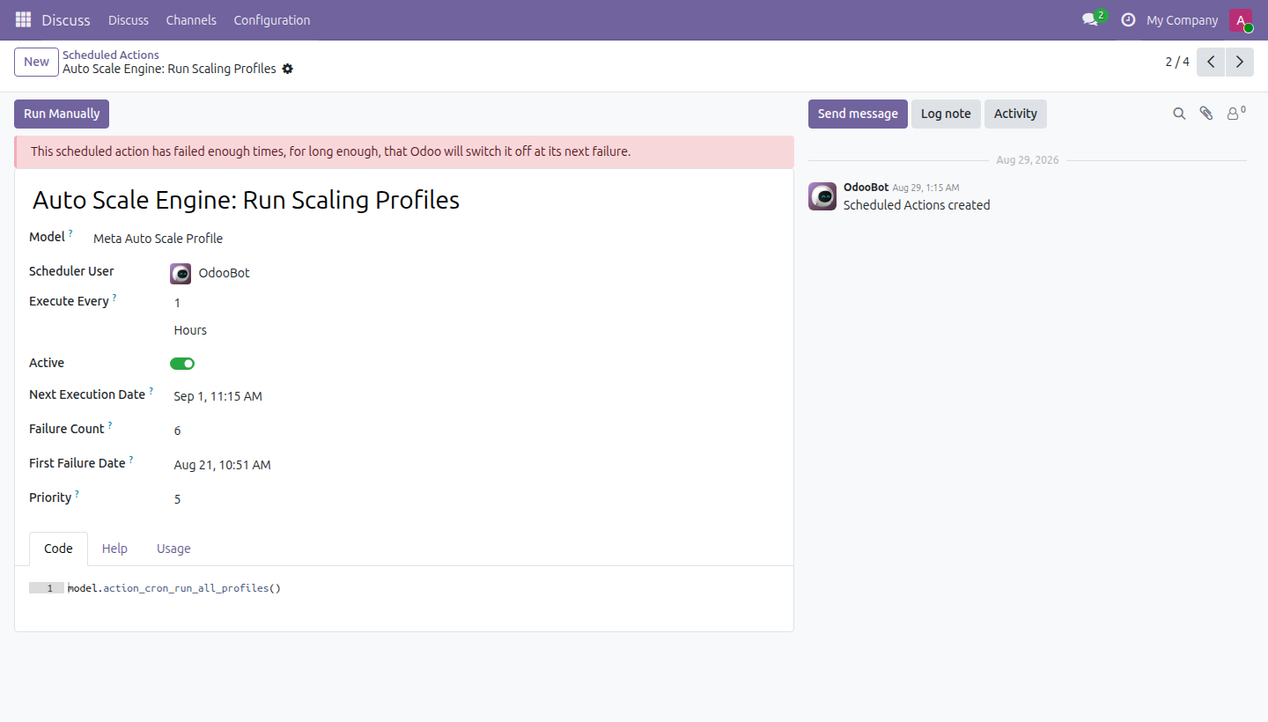Open conversations messages icon with badge
This screenshot has height=722, width=1268.
pos(1094,19)
